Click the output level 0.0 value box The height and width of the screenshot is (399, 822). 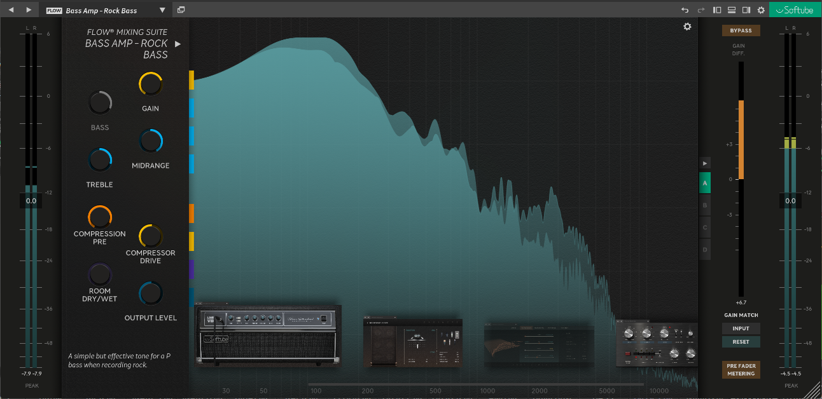point(790,201)
